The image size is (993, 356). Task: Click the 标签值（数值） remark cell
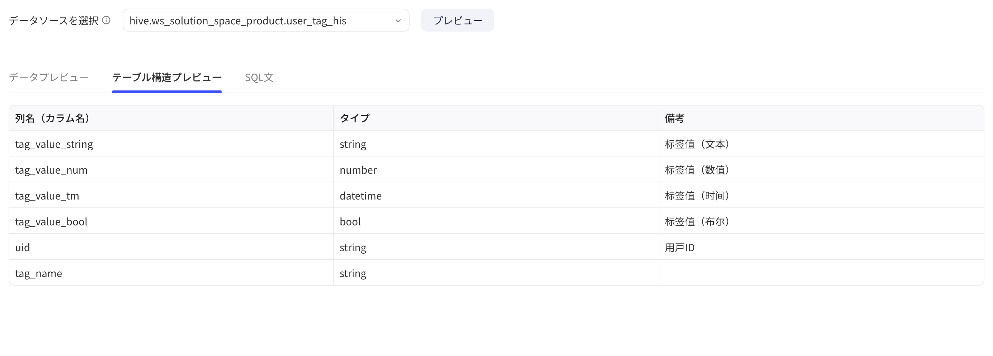[x=822, y=169]
